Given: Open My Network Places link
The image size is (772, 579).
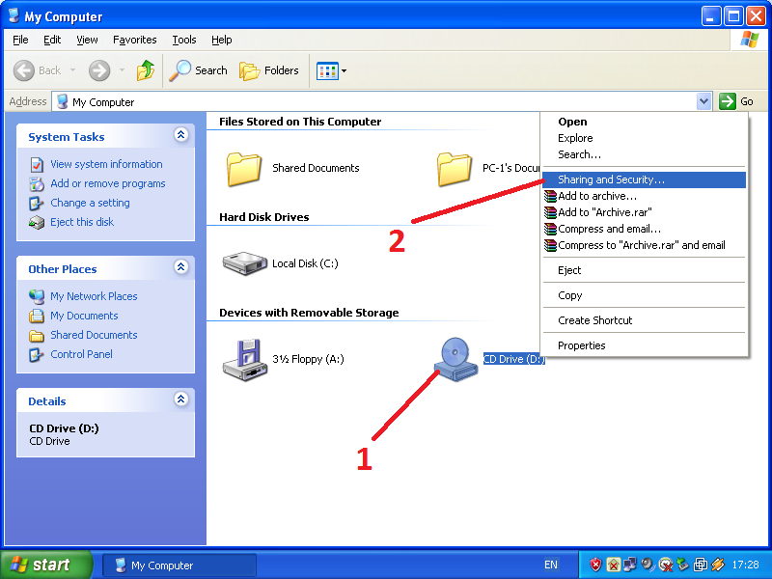Looking at the screenshot, I should (x=94, y=296).
